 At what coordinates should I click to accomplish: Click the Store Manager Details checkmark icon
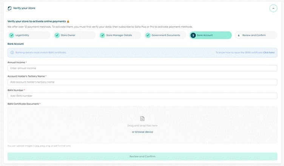point(102,35)
